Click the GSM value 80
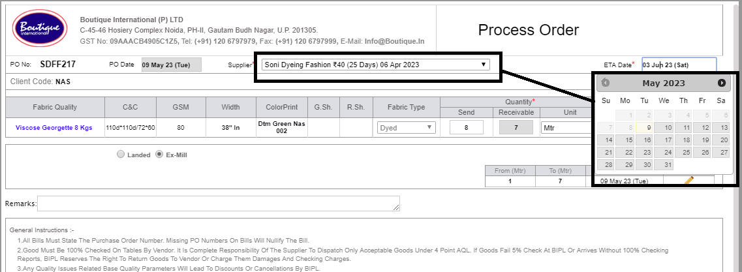The image size is (742, 272). tap(181, 128)
